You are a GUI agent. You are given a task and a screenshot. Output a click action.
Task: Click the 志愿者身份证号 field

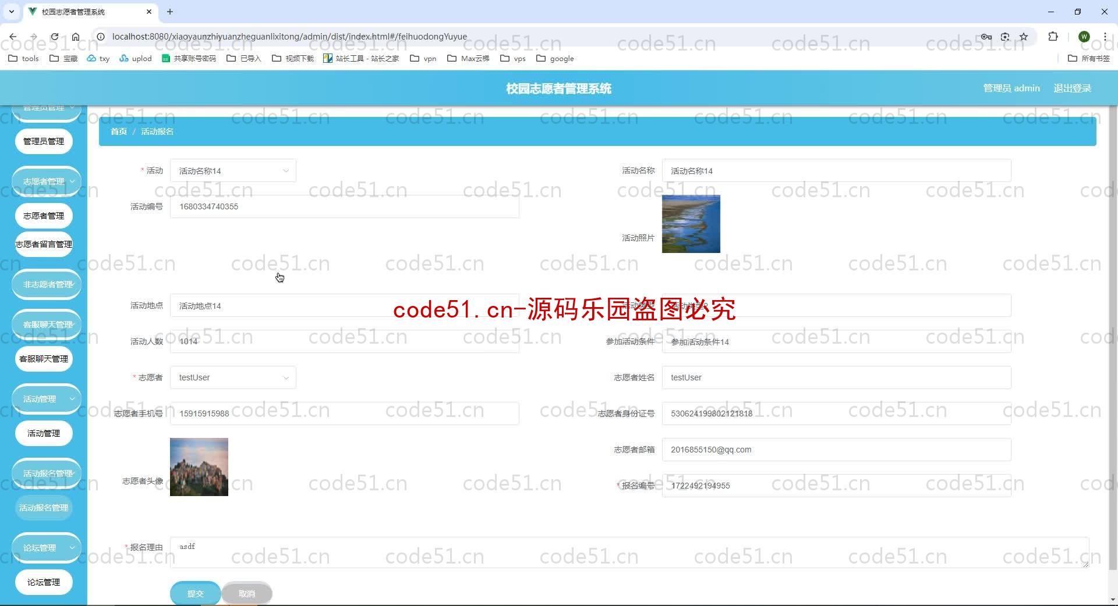[836, 413]
